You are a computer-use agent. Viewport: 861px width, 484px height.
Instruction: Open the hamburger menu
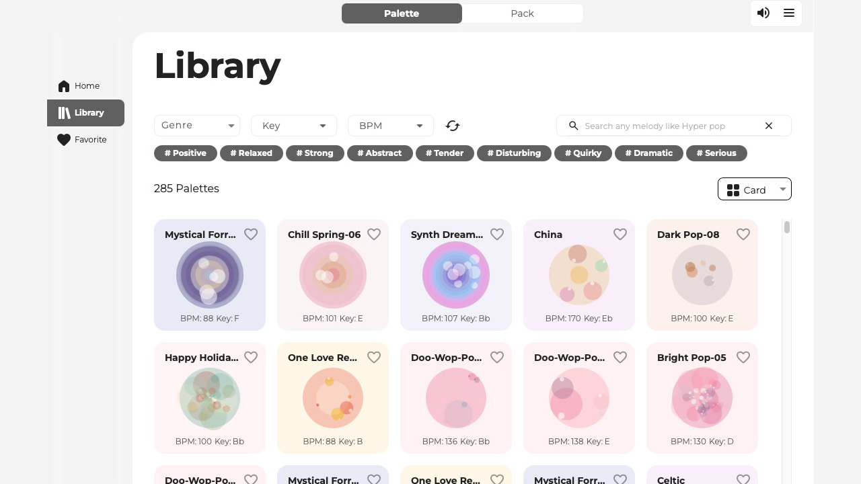[x=789, y=13]
